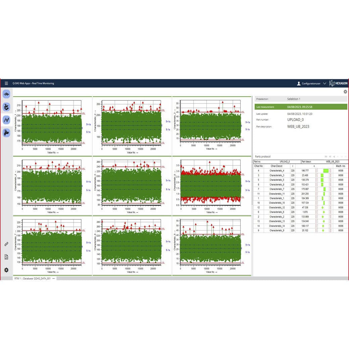349x349 pixels.
Task: Open the hamburger navigation menu
Action: pos(6,83)
